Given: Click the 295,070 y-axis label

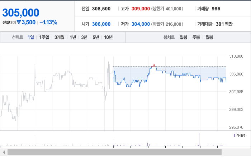Looking at the screenshot, I should [x=236, y=127].
